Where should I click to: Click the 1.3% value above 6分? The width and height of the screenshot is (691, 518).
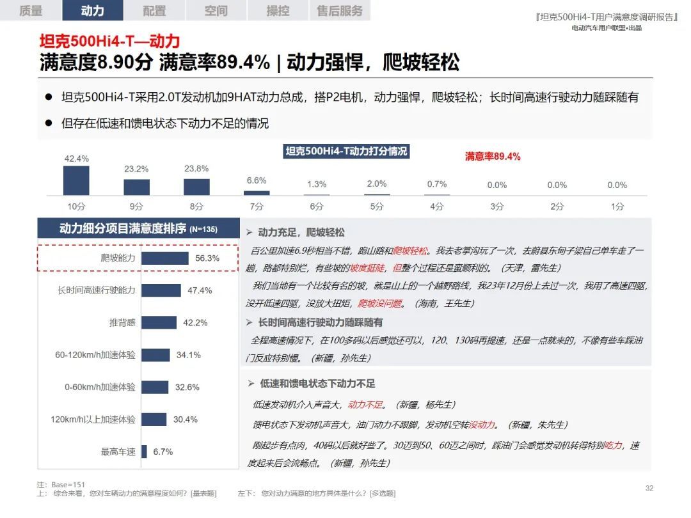317,184
